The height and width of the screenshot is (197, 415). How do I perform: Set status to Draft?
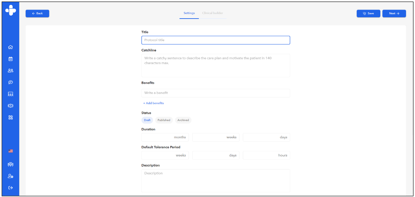(x=147, y=120)
